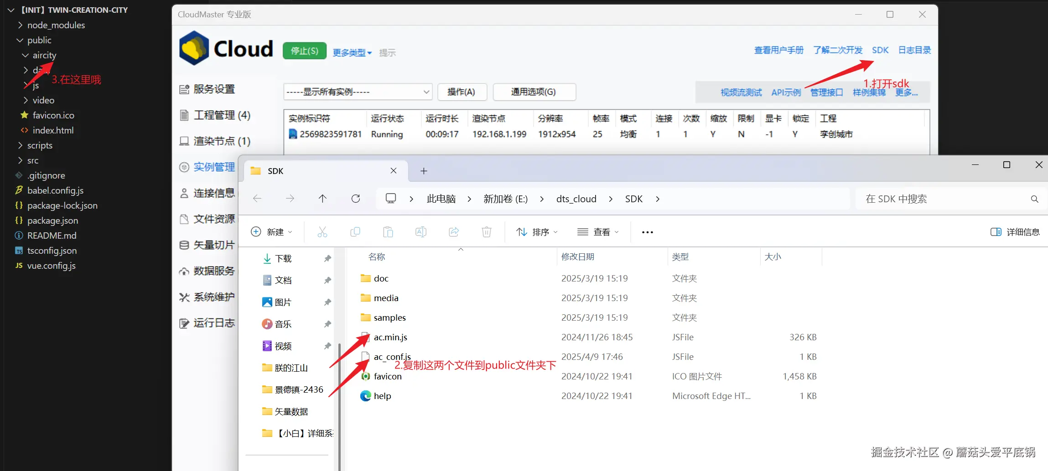Open the doc folder
Viewport: 1048px width, 471px height.
(381, 278)
